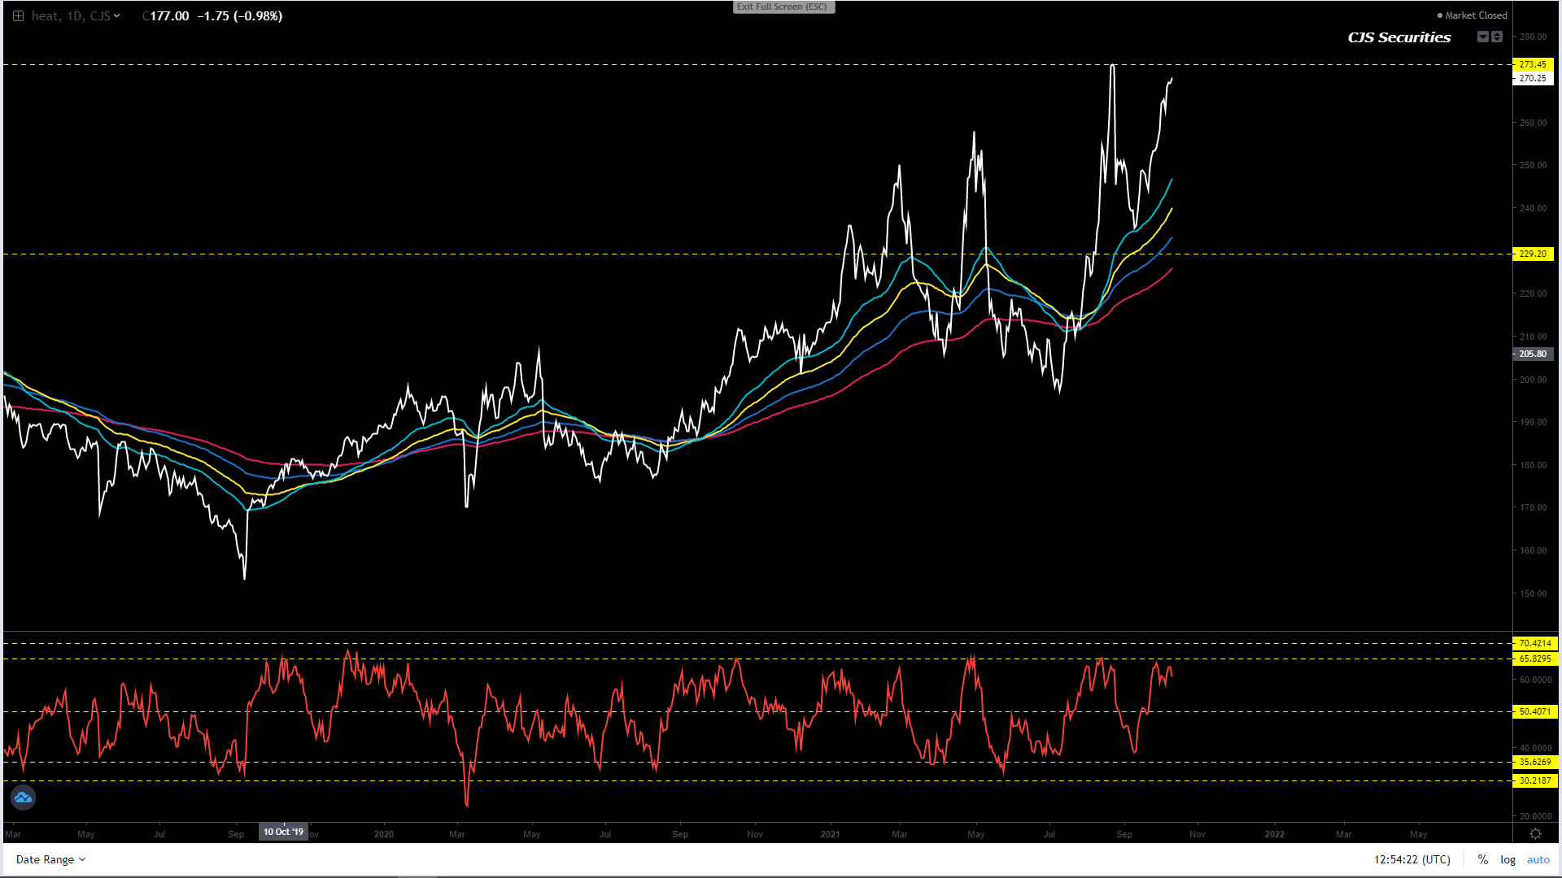Viewport: 1562px width, 878px height.
Task: Click the CJS Securities watermark text
Action: (1398, 37)
